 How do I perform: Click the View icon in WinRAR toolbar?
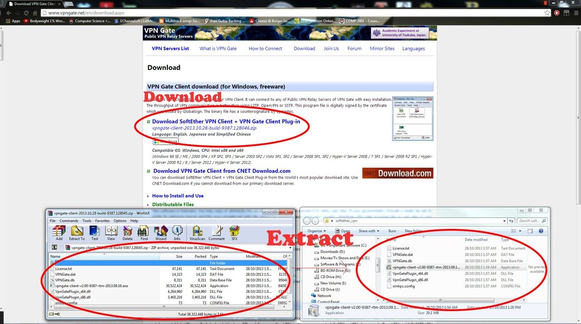point(111,233)
